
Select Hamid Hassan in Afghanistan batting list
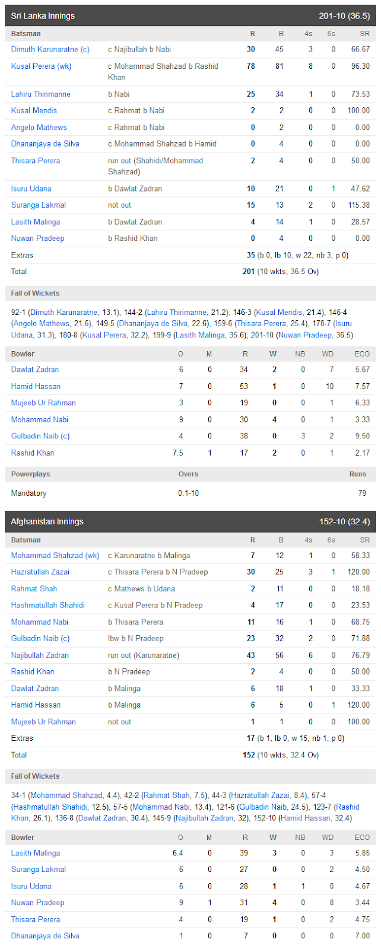click(x=36, y=705)
